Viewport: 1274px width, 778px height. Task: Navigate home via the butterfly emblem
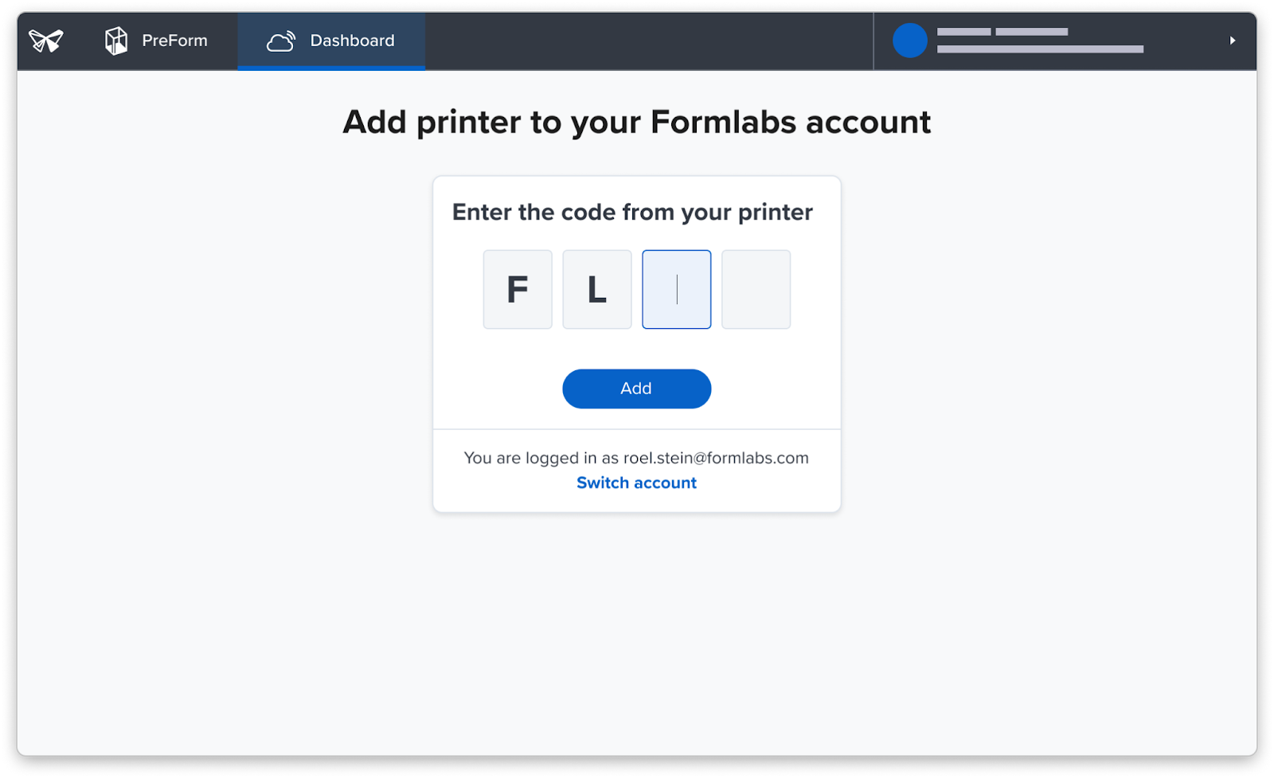45,40
